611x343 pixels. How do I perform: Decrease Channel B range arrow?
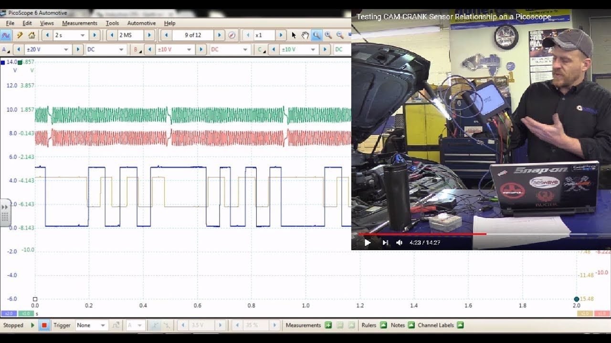coord(149,50)
